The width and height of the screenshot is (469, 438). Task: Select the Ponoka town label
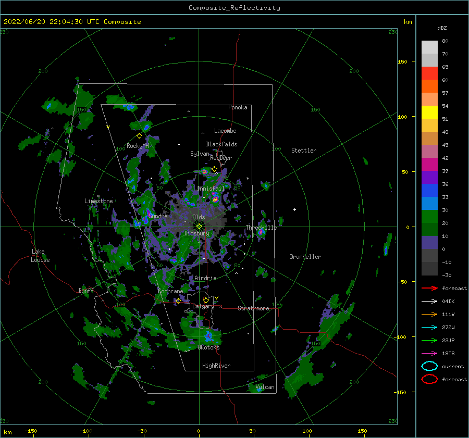pos(238,107)
